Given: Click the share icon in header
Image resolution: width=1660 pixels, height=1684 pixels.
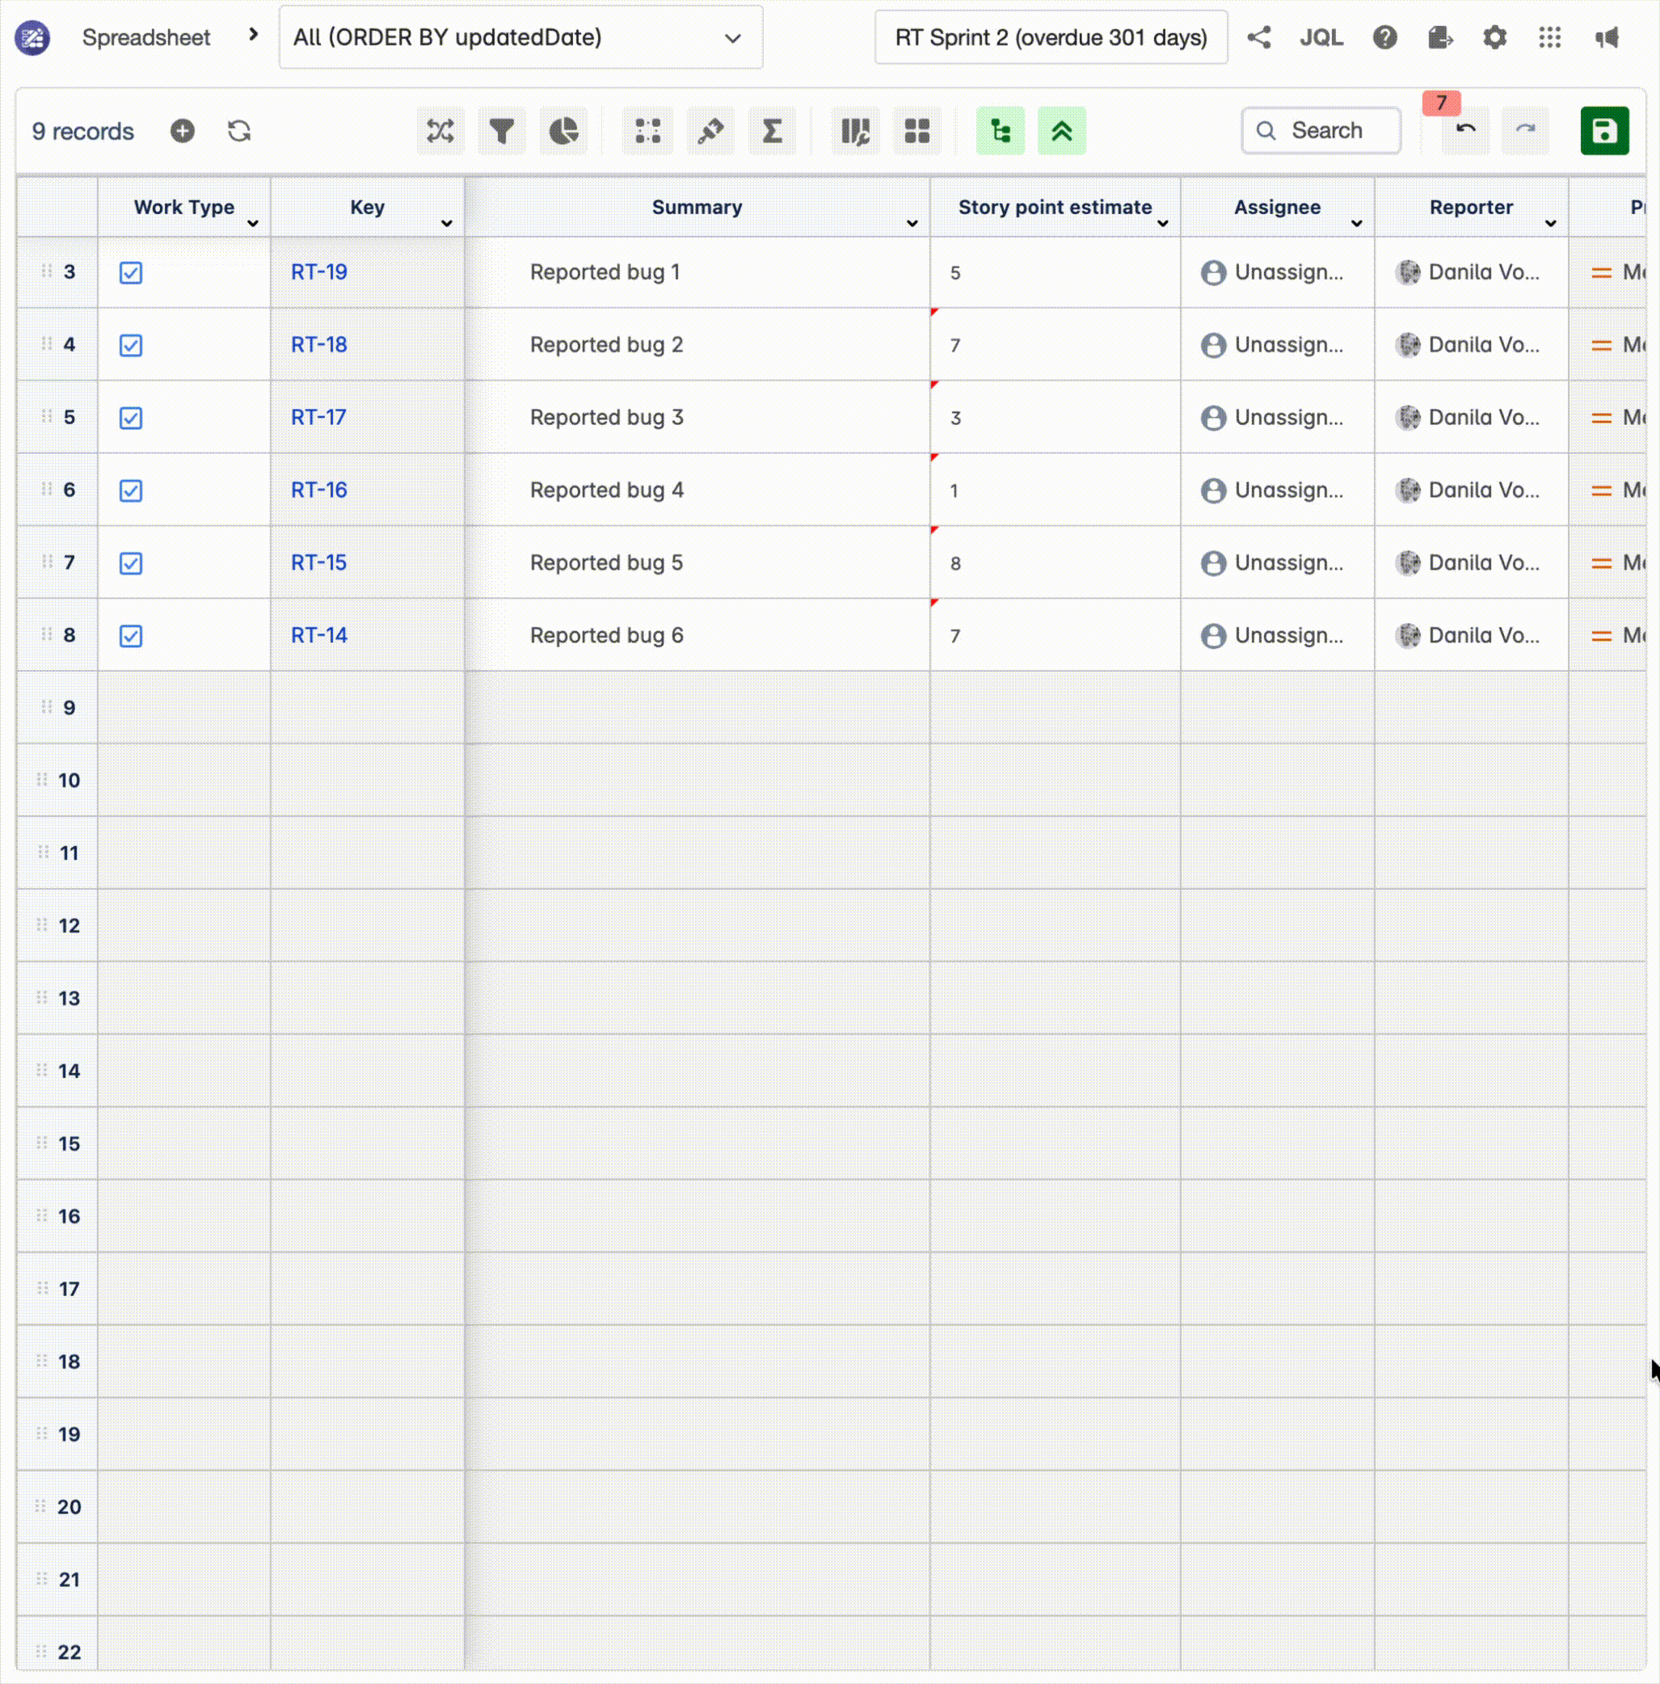Looking at the screenshot, I should click(x=1259, y=37).
